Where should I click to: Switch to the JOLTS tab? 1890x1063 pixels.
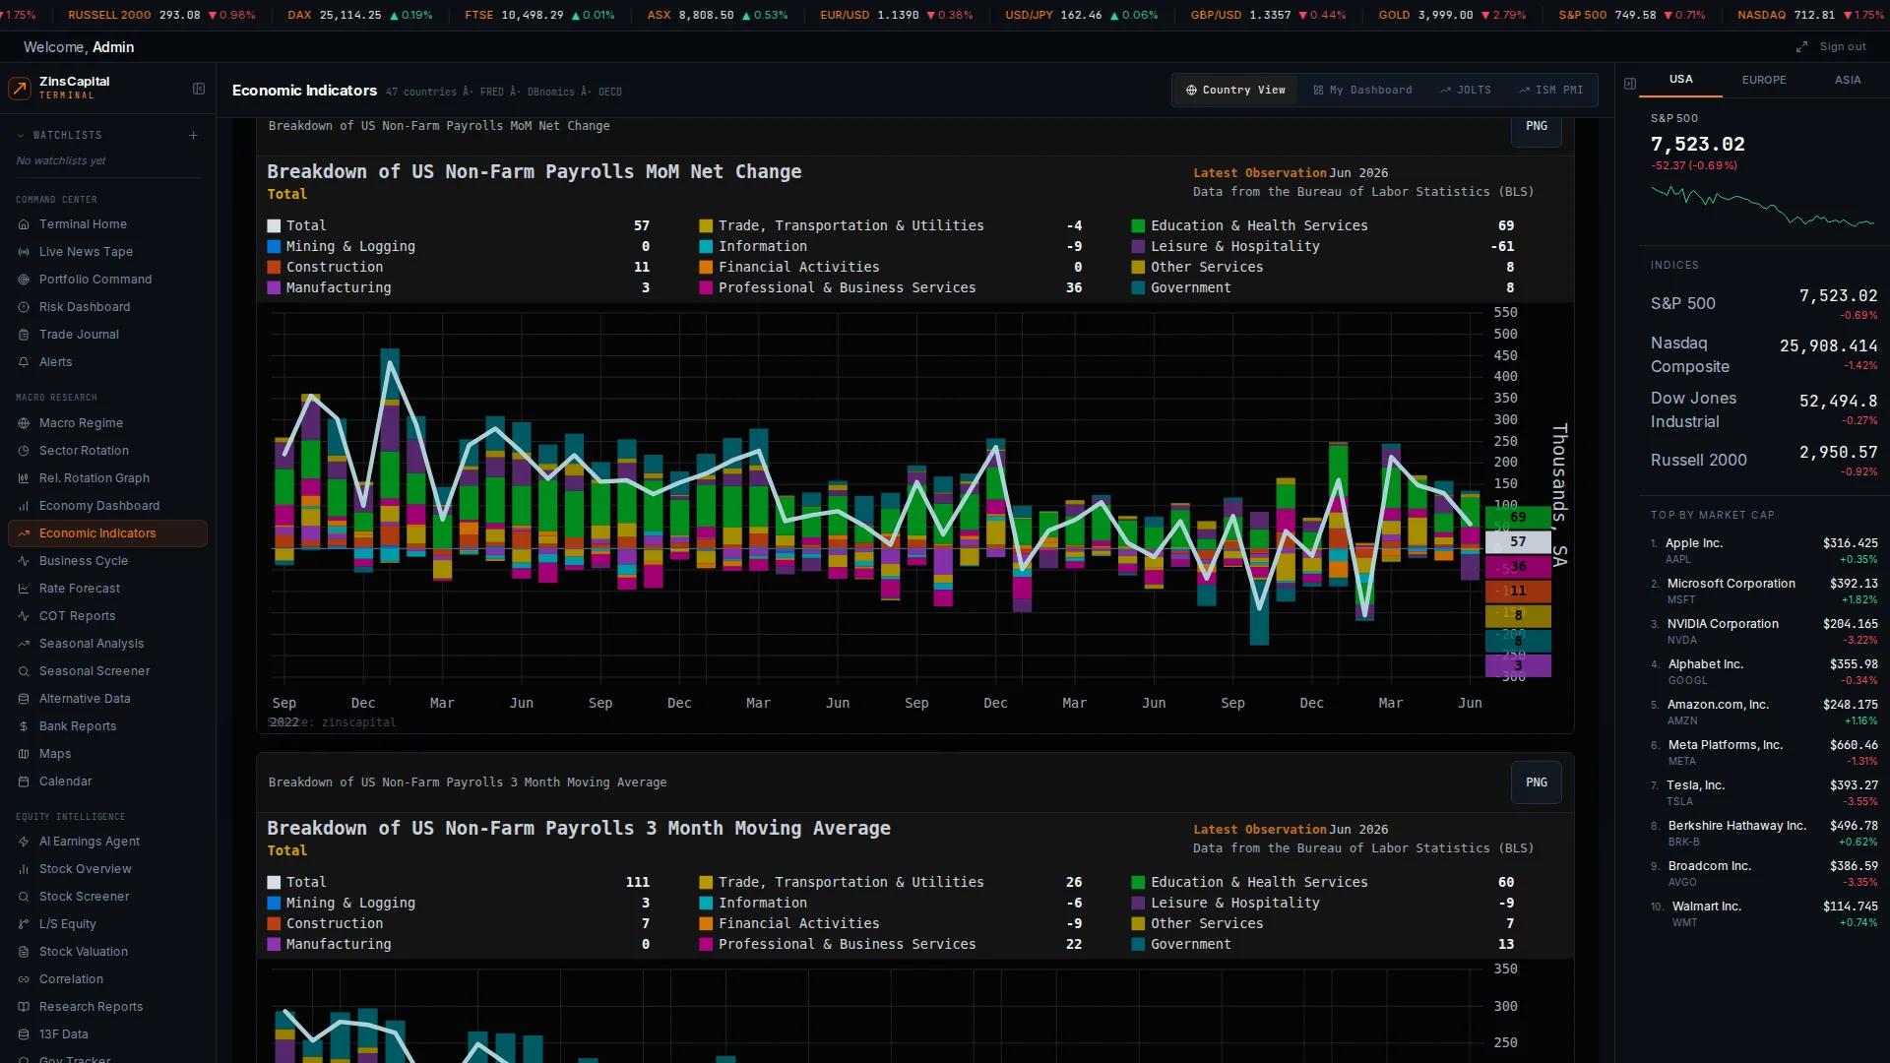[x=1466, y=90]
